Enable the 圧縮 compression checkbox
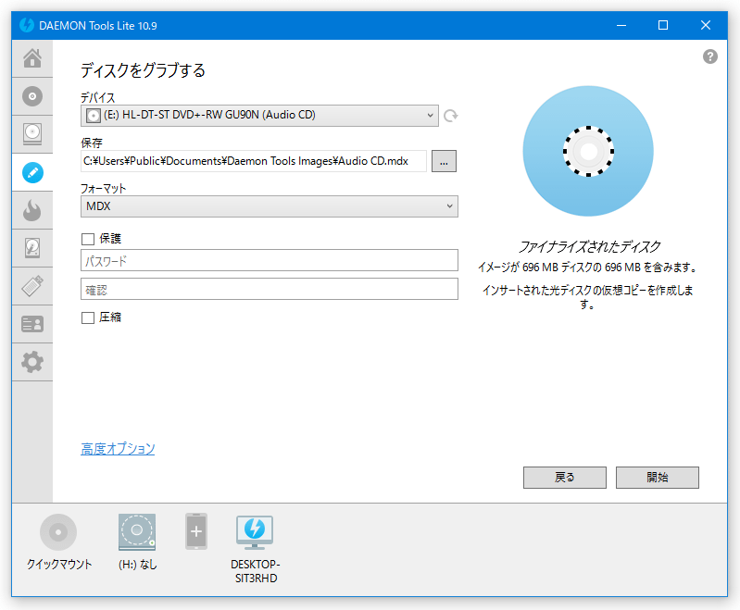 [x=88, y=318]
